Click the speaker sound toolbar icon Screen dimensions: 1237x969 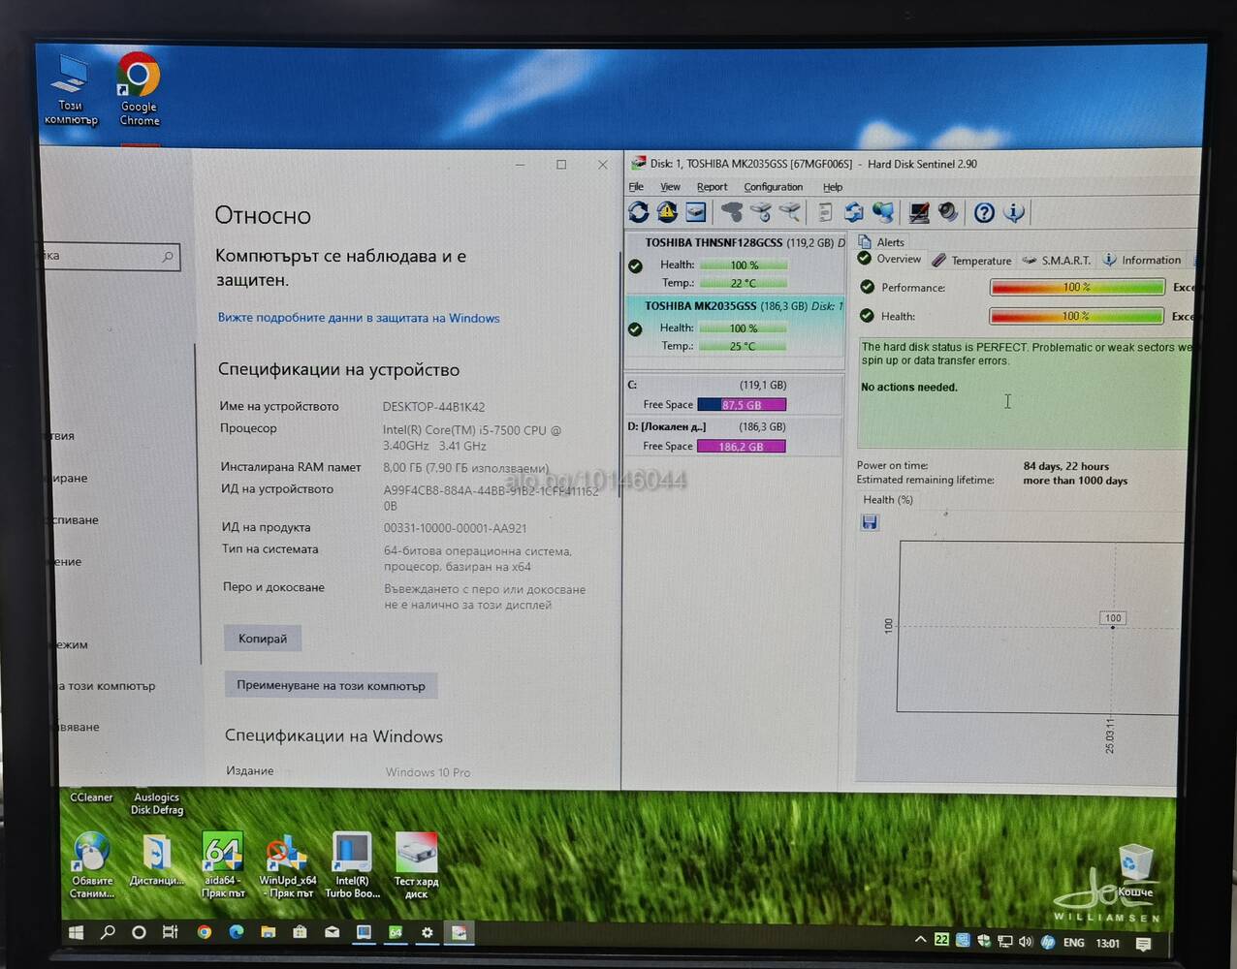point(948,212)
